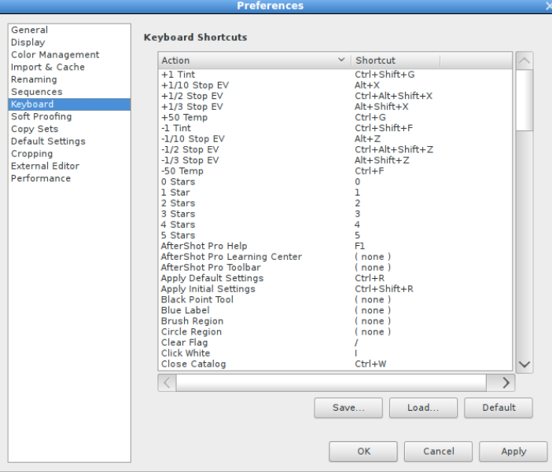Viewport: 552px width, 472px height.
Task: Select the 'Circle Region' action row
Action: 336,332
